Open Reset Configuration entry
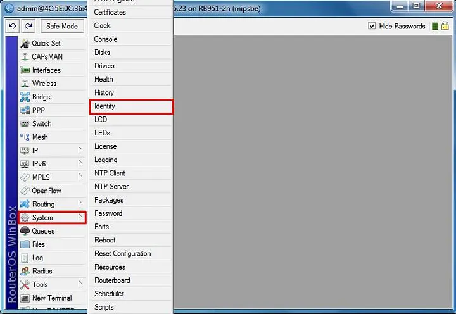456x314 pixels. (x=130, y=253)
